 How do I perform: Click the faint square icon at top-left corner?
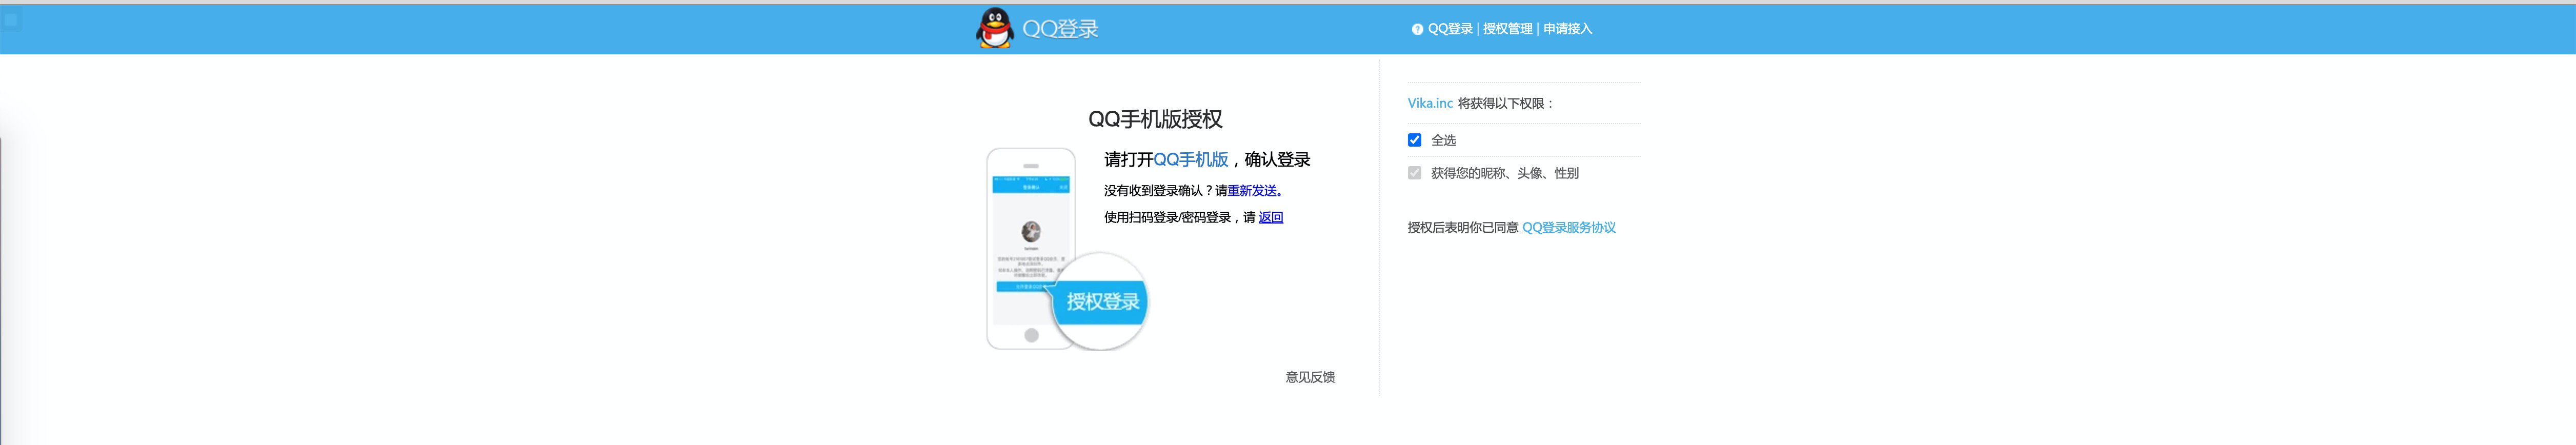tap(11, 19)
